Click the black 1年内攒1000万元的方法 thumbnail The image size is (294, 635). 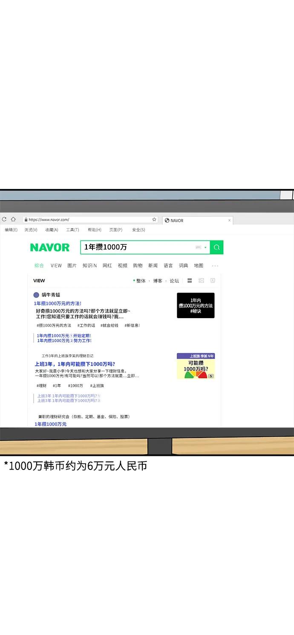tap(196, 305)
